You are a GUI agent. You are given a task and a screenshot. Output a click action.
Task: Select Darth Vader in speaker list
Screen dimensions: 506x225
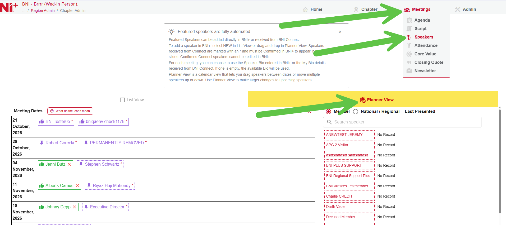point(349,207)
